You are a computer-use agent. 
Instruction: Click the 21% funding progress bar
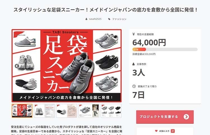pos(165,49)
